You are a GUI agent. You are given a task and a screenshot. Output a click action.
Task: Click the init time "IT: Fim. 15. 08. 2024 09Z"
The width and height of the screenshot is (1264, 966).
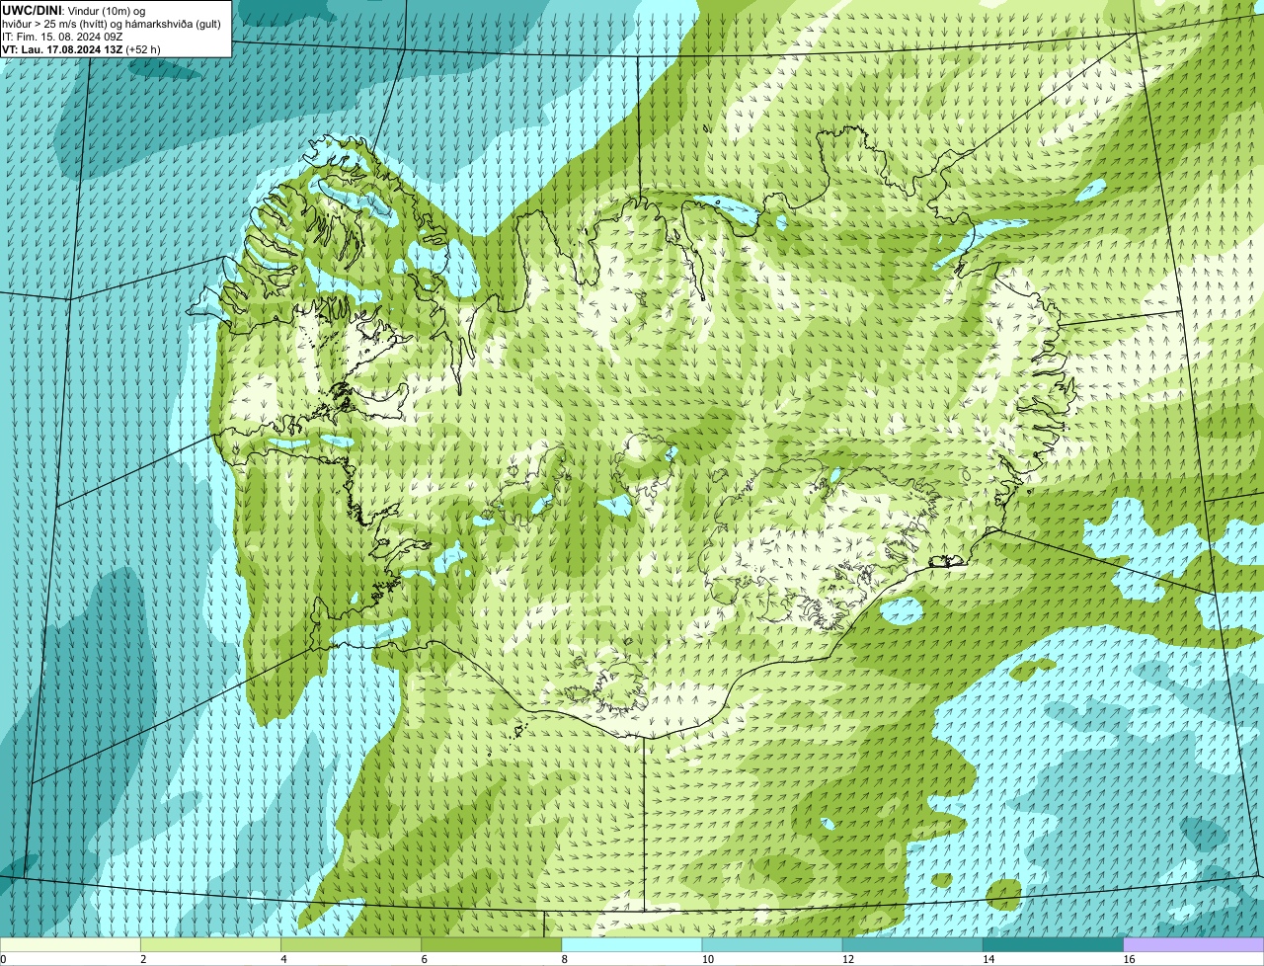[63, 36]
